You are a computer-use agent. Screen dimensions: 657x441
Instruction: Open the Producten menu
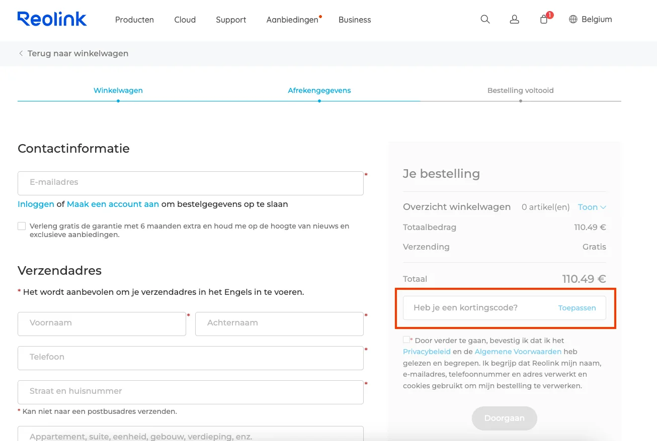point(134,20)
